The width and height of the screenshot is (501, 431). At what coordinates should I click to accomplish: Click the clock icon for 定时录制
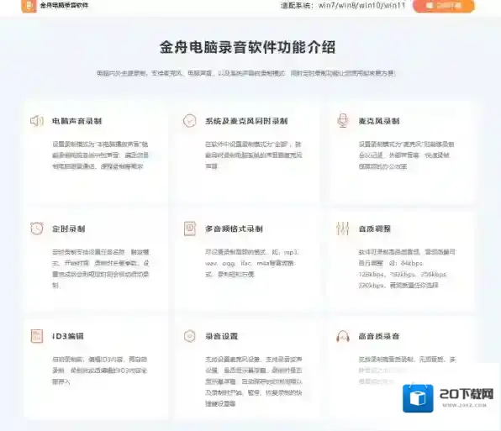37,229
